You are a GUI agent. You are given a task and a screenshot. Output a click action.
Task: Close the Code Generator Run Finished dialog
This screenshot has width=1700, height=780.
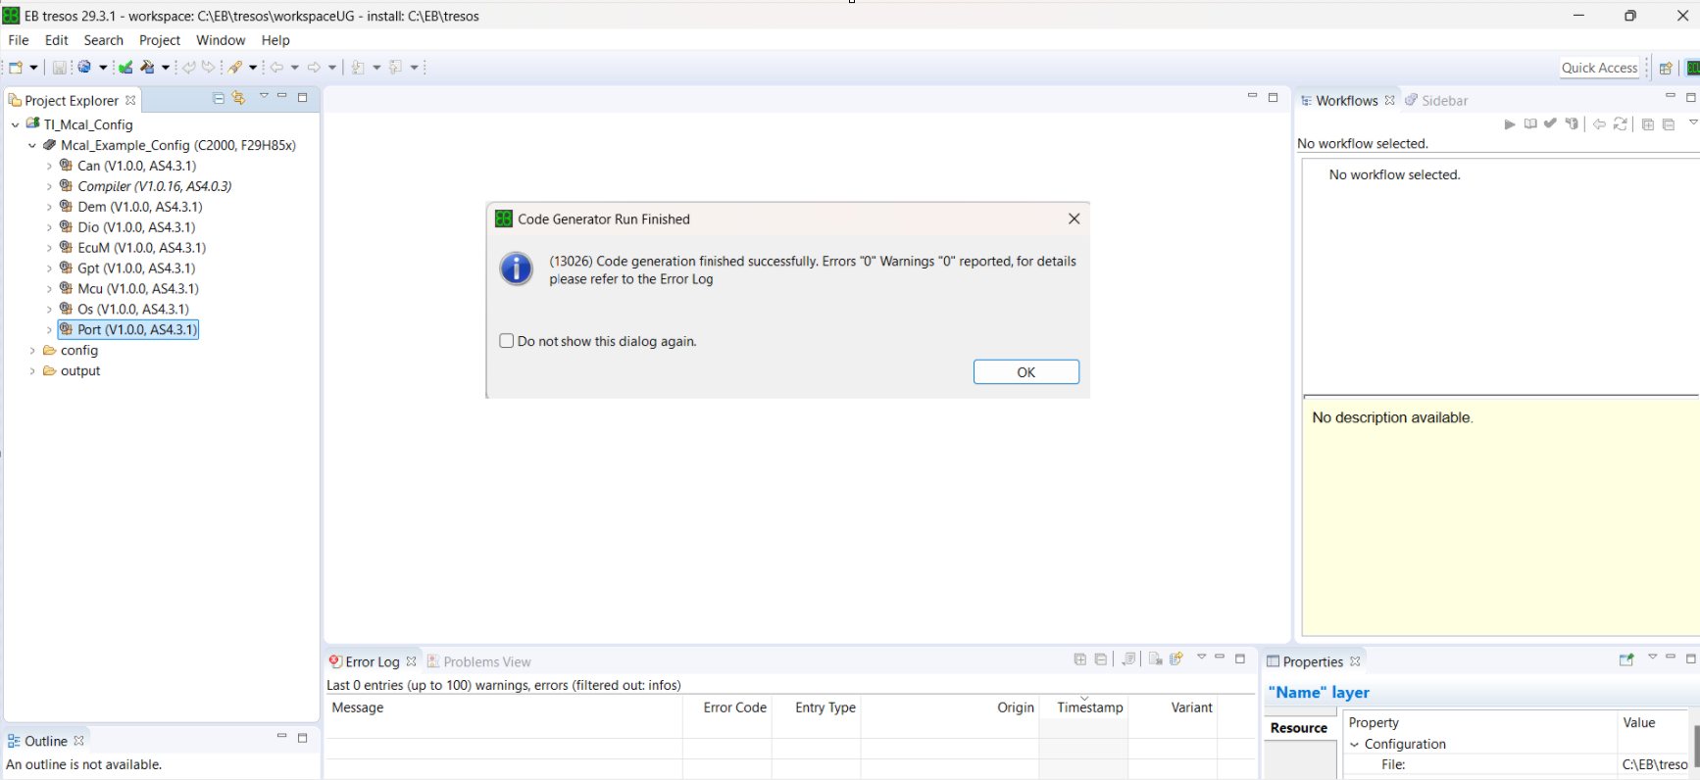pos(1074,219)
